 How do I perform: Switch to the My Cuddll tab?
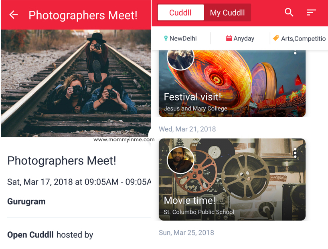click(227, 12)
